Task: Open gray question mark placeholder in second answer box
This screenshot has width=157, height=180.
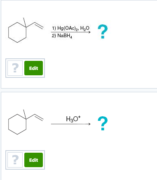Action: [x=15, y=160]
